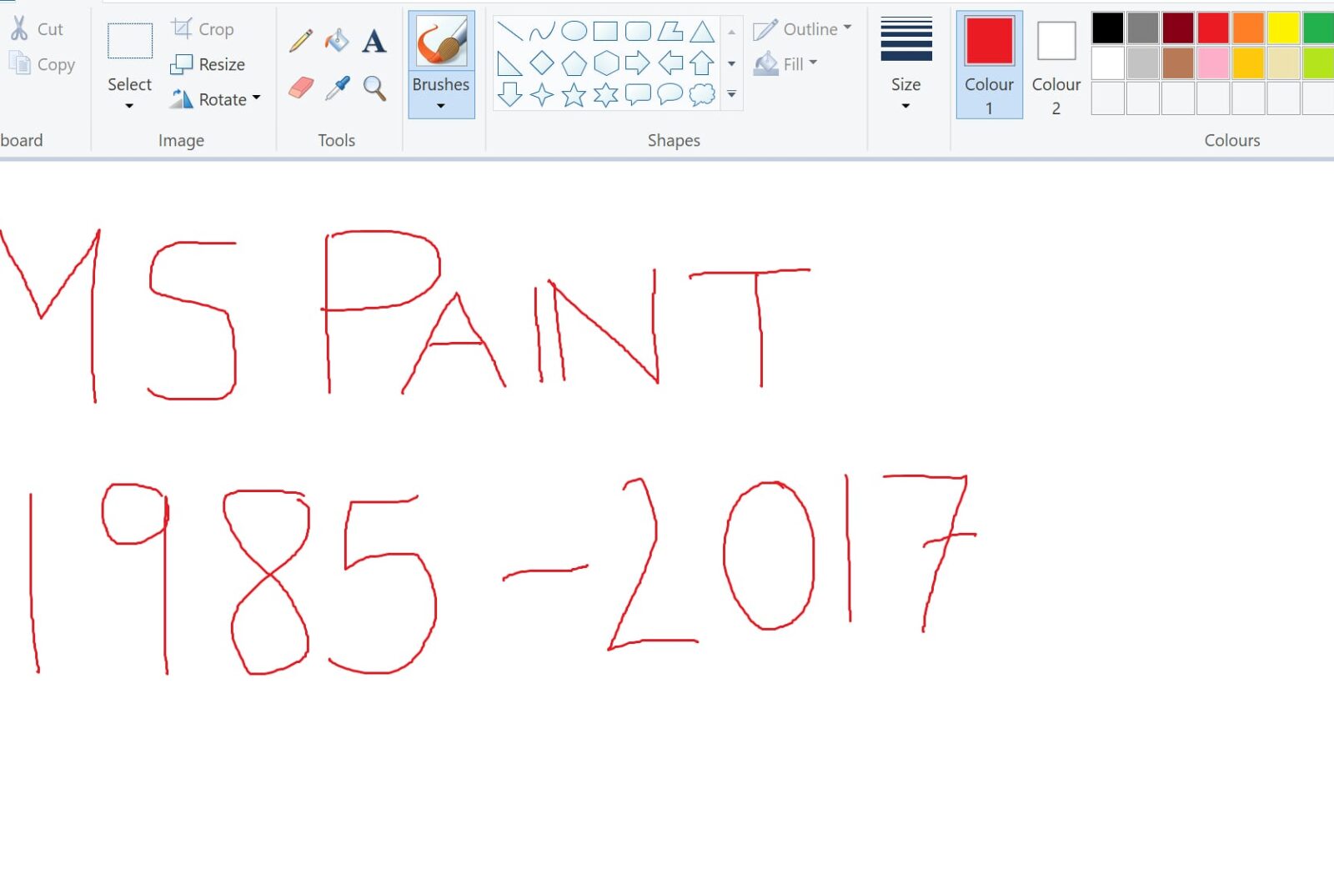Viewport: 1334px width, 890px height.
Task: Pick the green colour swatch
Action: pyautogui.click(x=1318, y=28)
